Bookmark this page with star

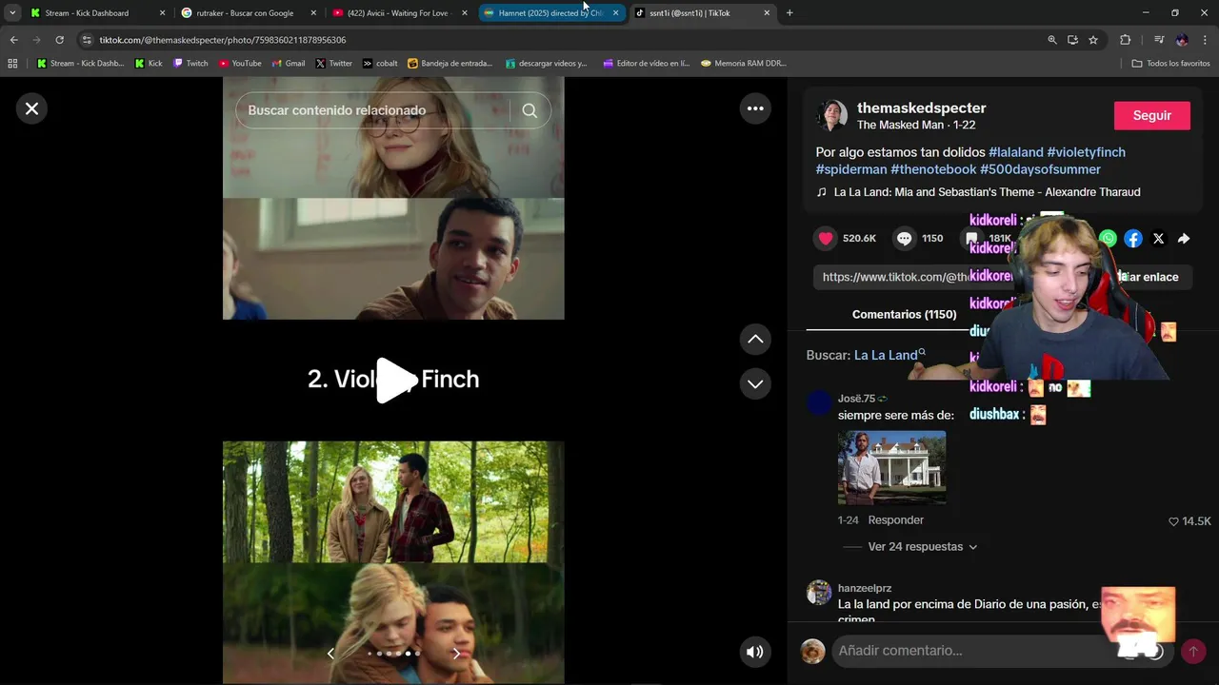pyautogui.click(x=1093, y=40)
